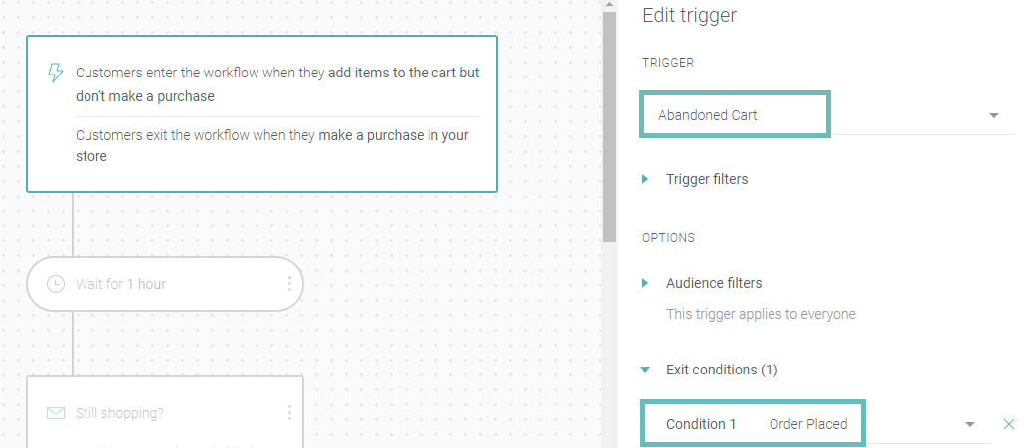Expand the Audience filters section
Screen dimensions: 1030x448
point(645,283)
